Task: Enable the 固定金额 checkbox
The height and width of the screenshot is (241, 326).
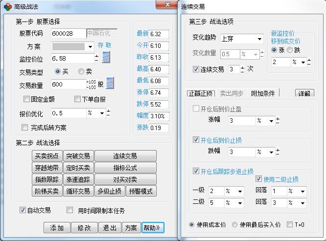Action: [27, 99]
